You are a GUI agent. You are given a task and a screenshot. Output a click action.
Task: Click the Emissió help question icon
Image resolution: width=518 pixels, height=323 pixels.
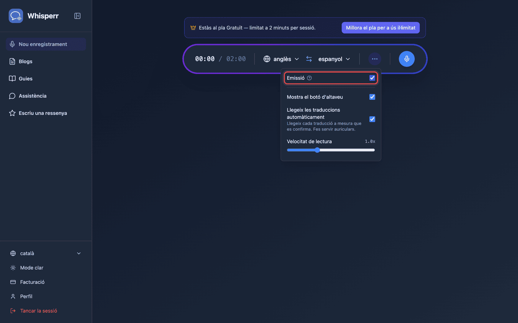coord(310,78)
